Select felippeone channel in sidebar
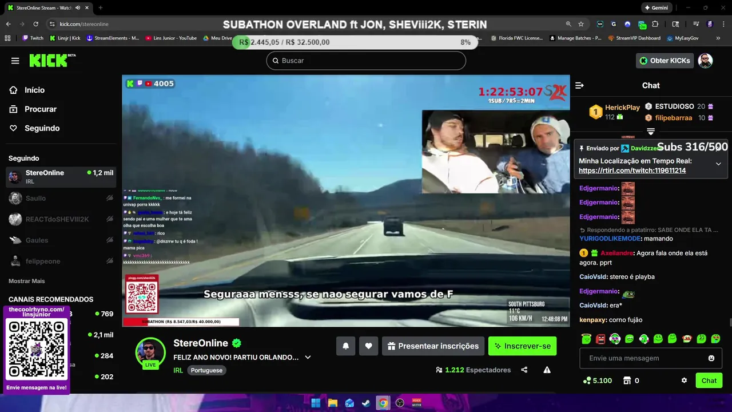 click(61, 261)
